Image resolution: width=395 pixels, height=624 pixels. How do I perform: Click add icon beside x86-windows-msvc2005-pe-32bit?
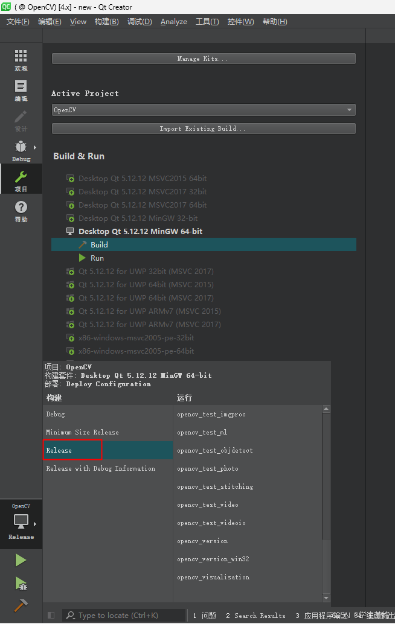point(70,338)
